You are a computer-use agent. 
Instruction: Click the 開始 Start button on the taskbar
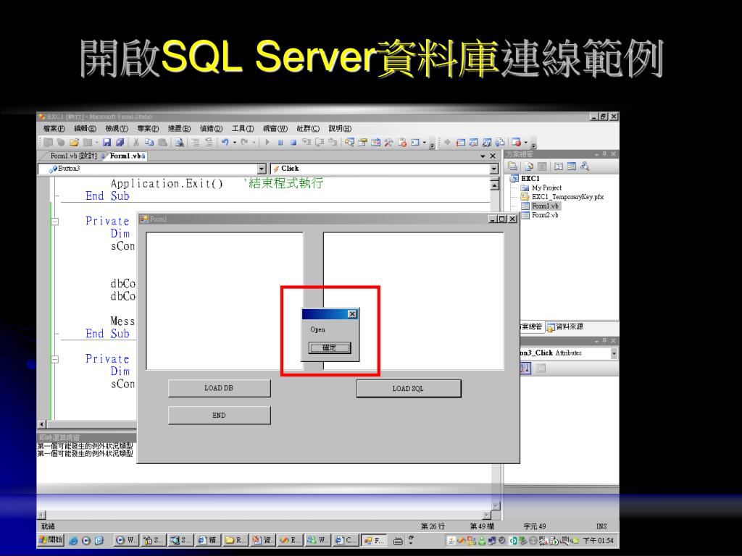click(51, 540)
